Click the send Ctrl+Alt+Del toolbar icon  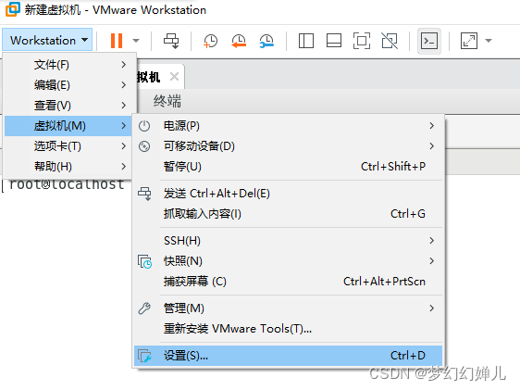coord(171,41)
